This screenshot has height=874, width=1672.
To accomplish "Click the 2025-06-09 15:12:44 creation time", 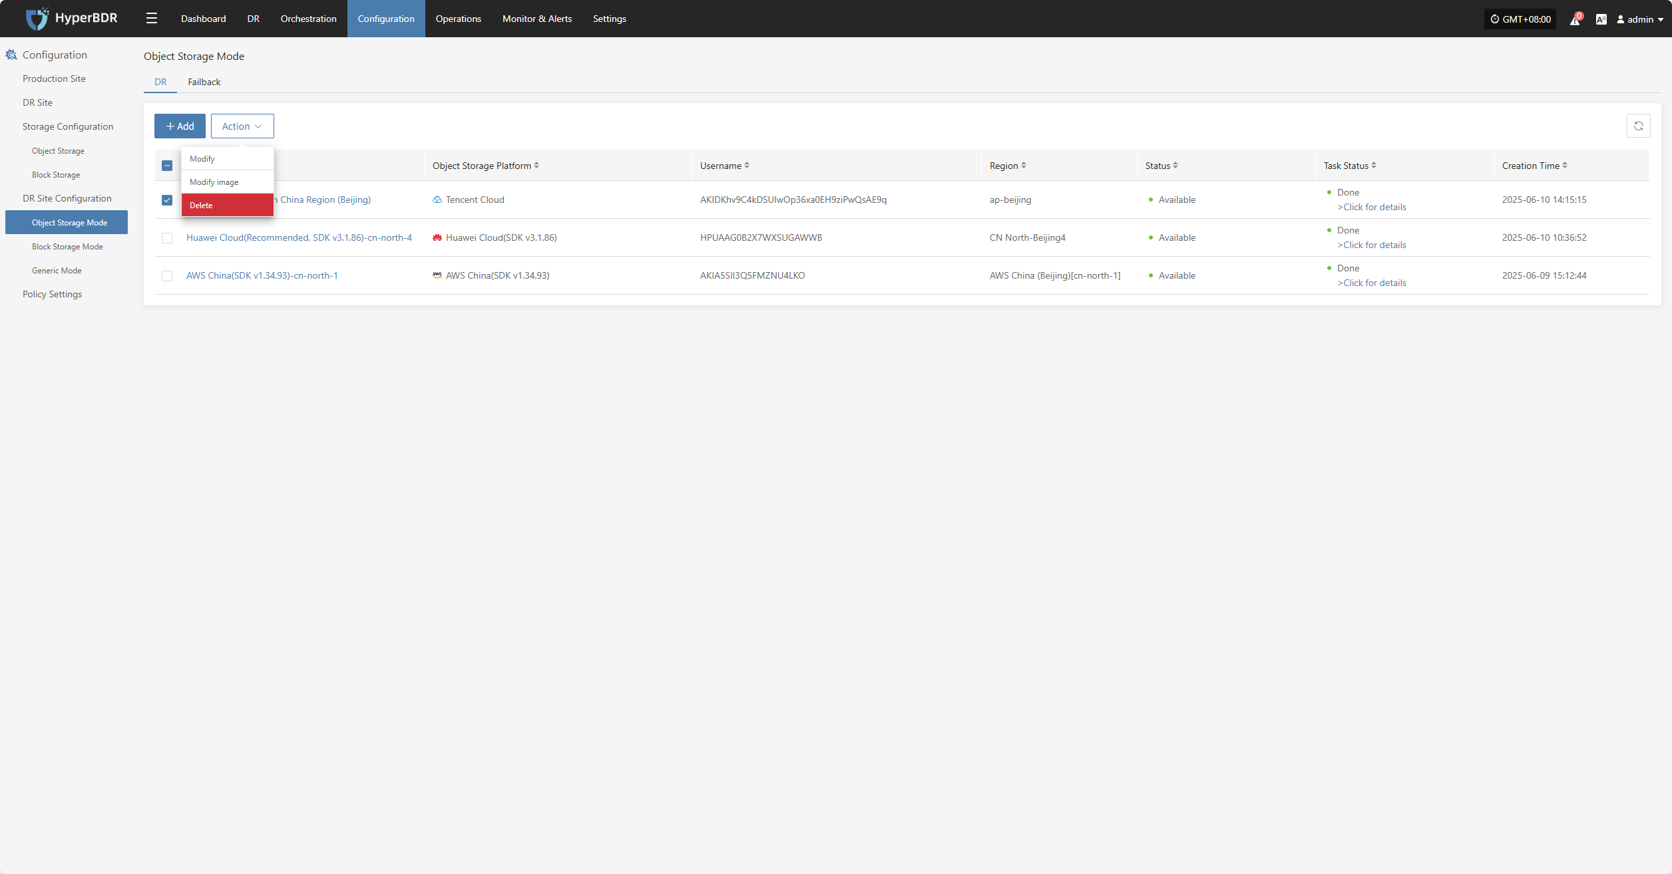I will tap(1544, 275).
